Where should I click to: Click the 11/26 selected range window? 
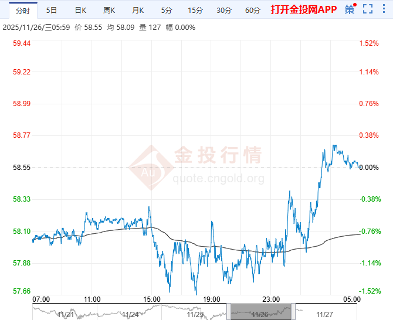tap(261, 312)
